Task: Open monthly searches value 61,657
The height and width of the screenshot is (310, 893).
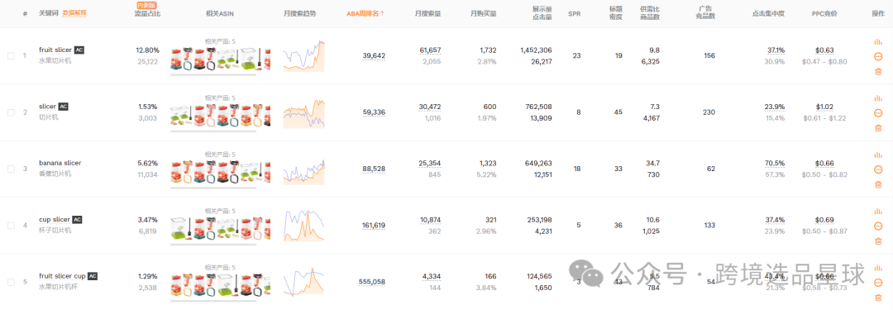Action: tap(430, 50)
